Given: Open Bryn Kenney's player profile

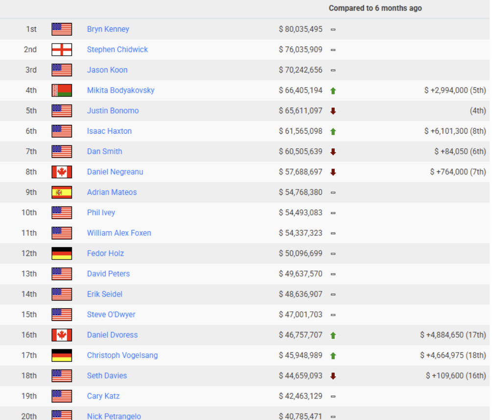Looking at the screenshot, I should tap(108, 29).
